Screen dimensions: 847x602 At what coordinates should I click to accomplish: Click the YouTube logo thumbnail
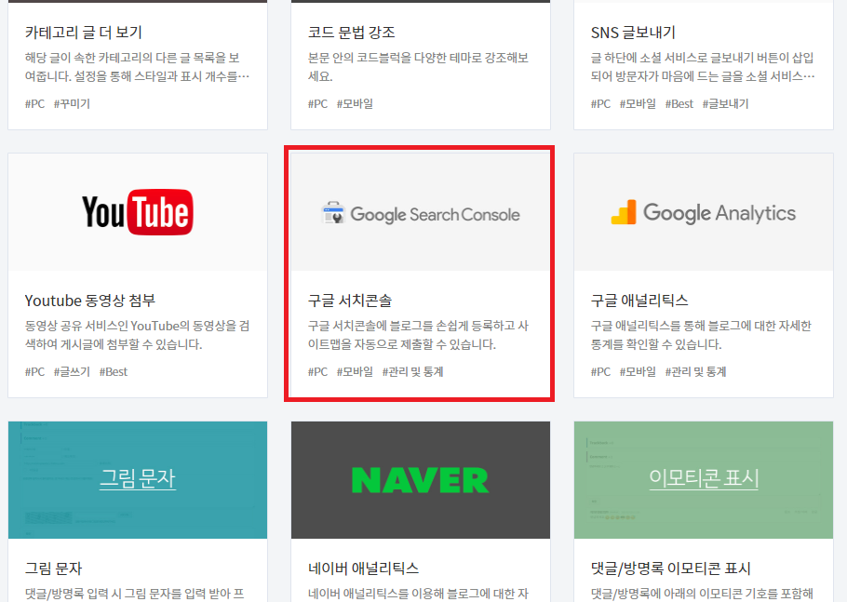137,211
